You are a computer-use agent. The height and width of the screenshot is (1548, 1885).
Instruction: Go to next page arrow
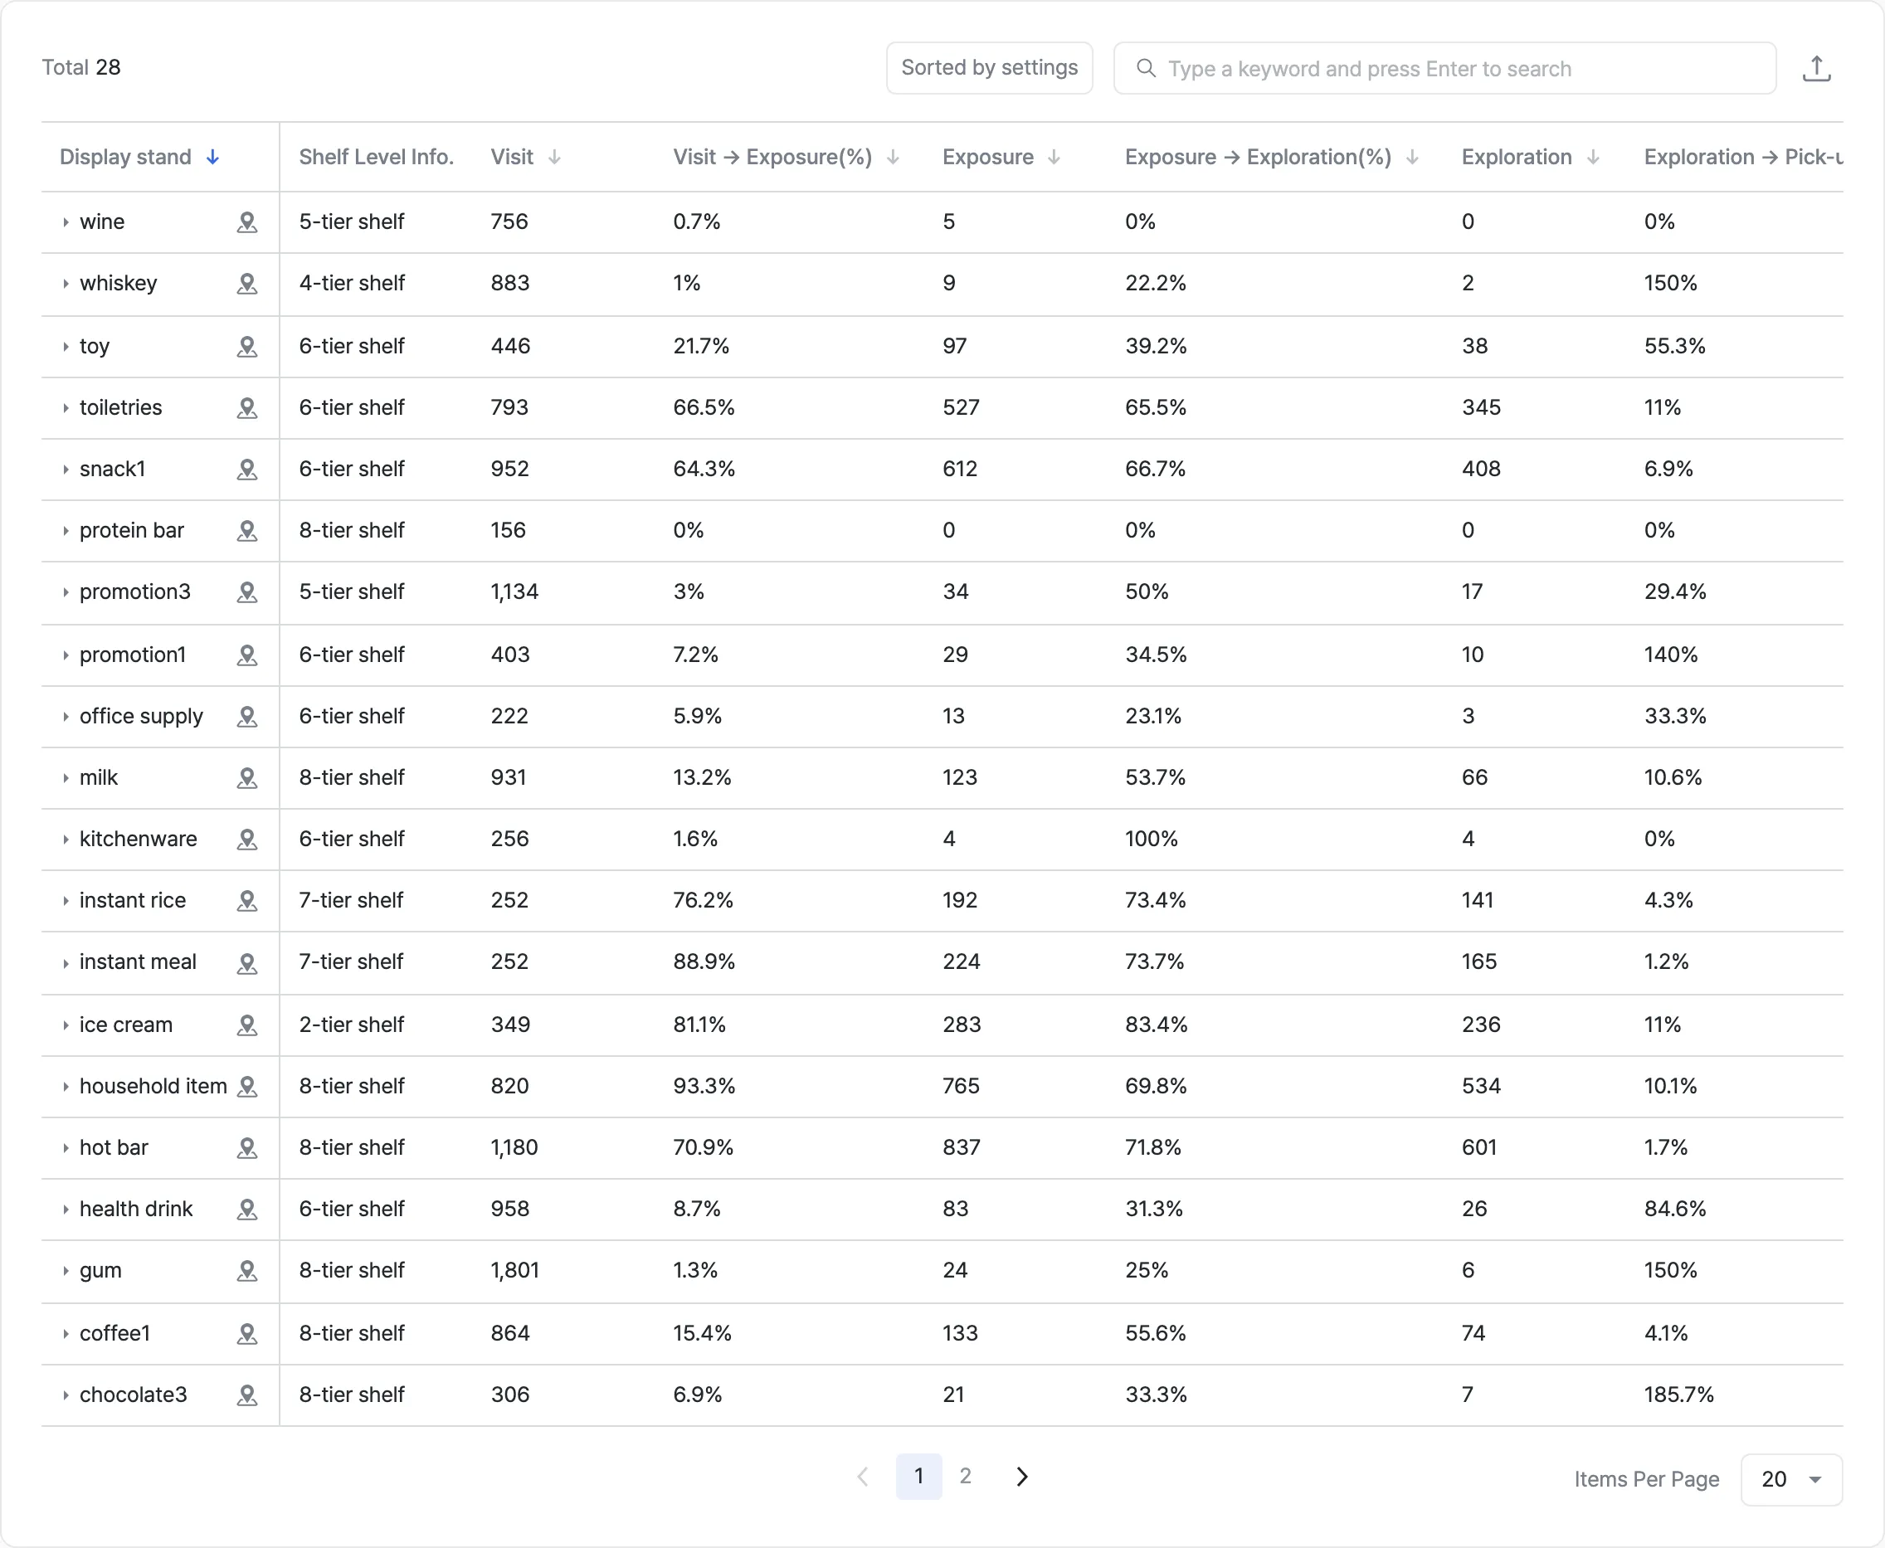[1022, 1477]
